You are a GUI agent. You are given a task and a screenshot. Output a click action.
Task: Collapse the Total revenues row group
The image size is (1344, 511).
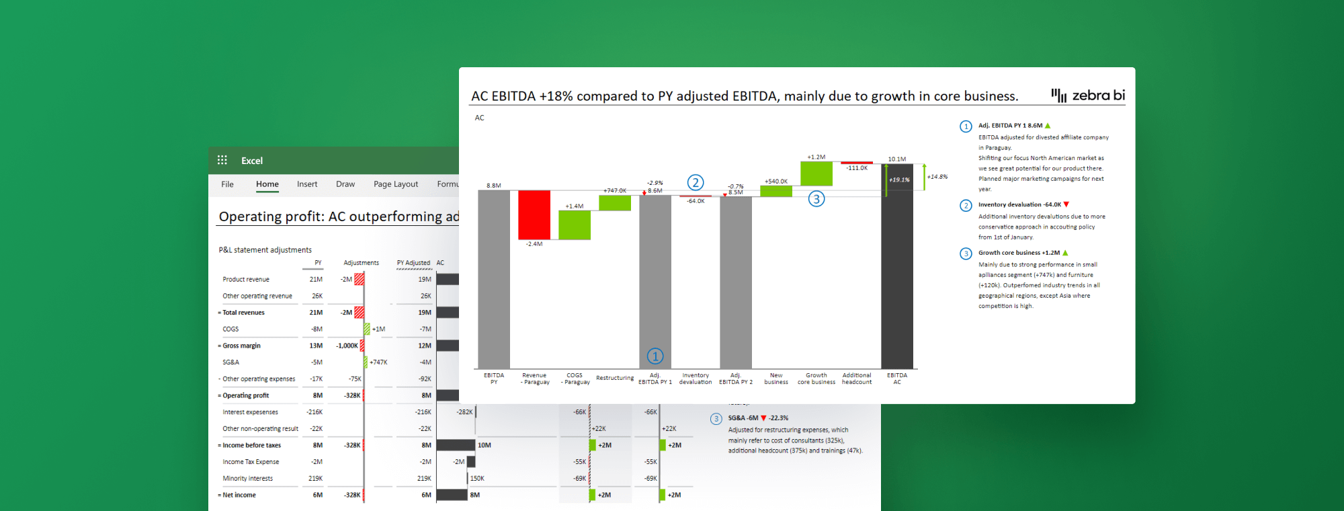pyautogui.click(x=220, y=313)
